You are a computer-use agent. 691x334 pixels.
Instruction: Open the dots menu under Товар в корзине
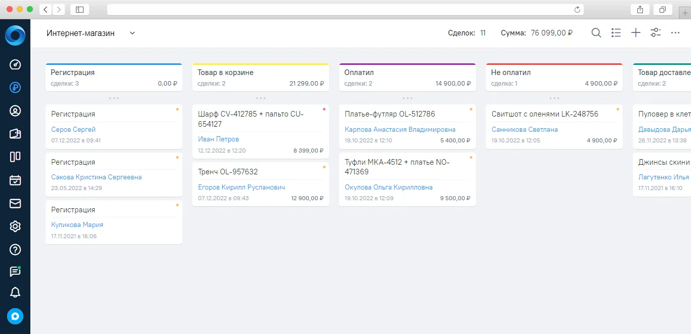261,98
